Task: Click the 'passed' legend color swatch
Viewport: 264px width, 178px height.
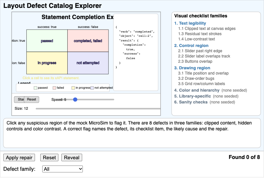Action: click(x=35, y=88)
